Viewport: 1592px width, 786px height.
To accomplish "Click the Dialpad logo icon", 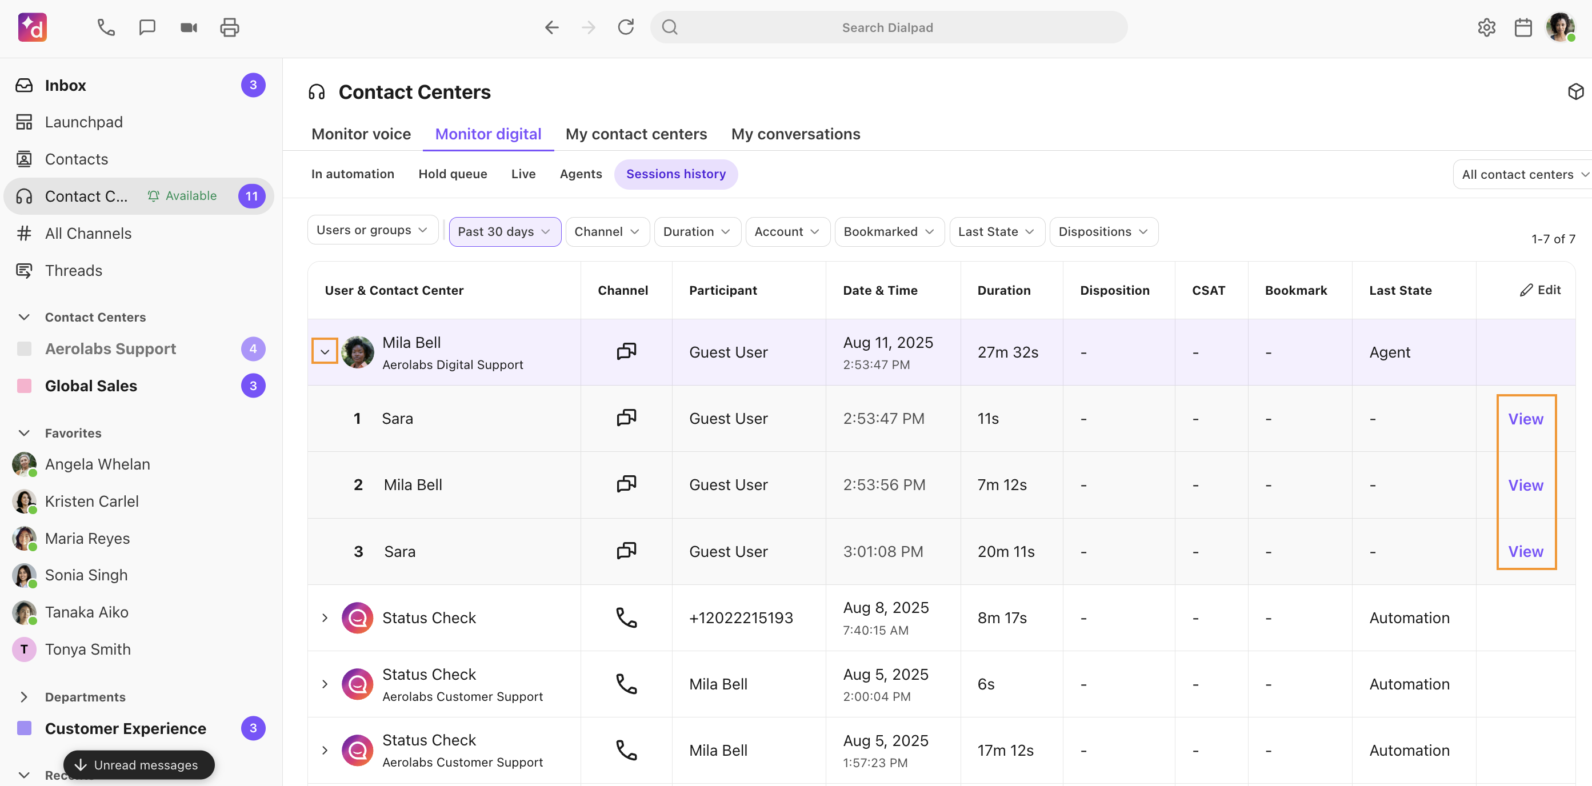I will 32,27.
